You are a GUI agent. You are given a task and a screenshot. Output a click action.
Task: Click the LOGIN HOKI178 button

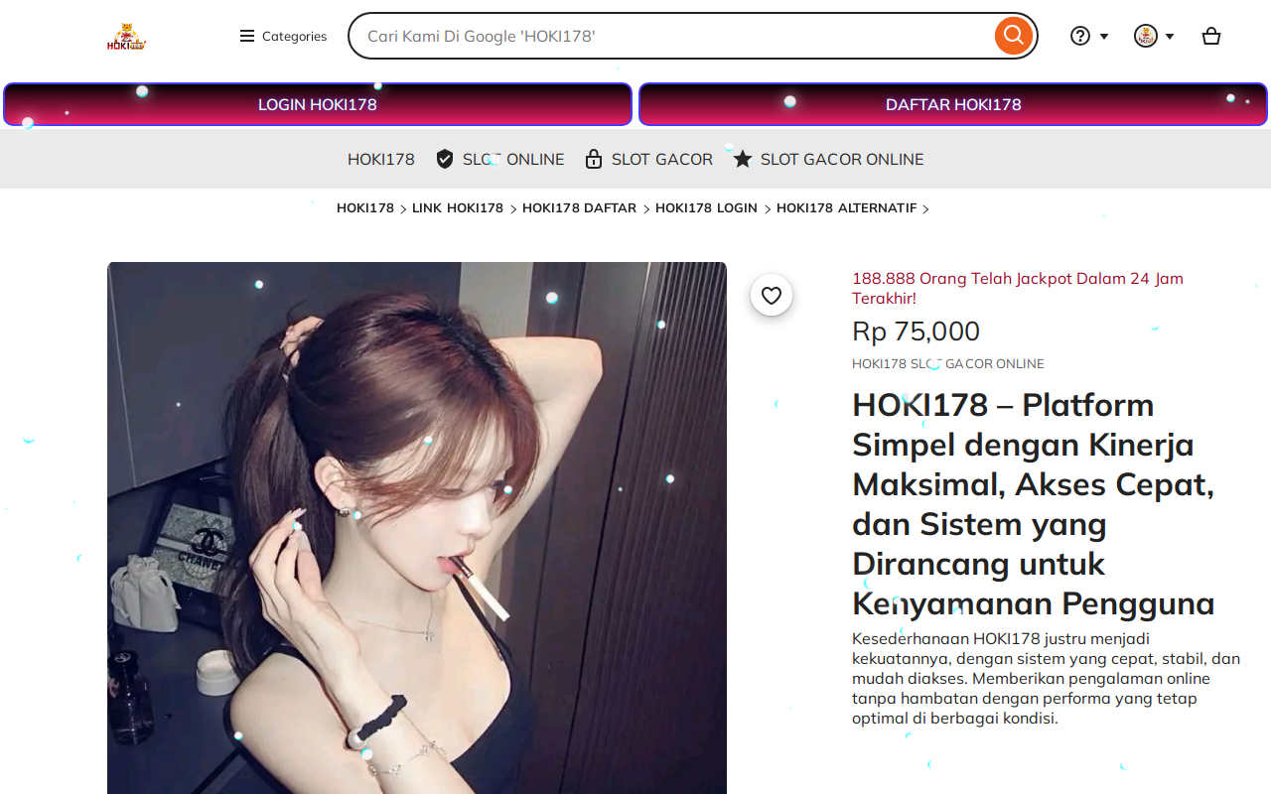[x=318, y=104]
